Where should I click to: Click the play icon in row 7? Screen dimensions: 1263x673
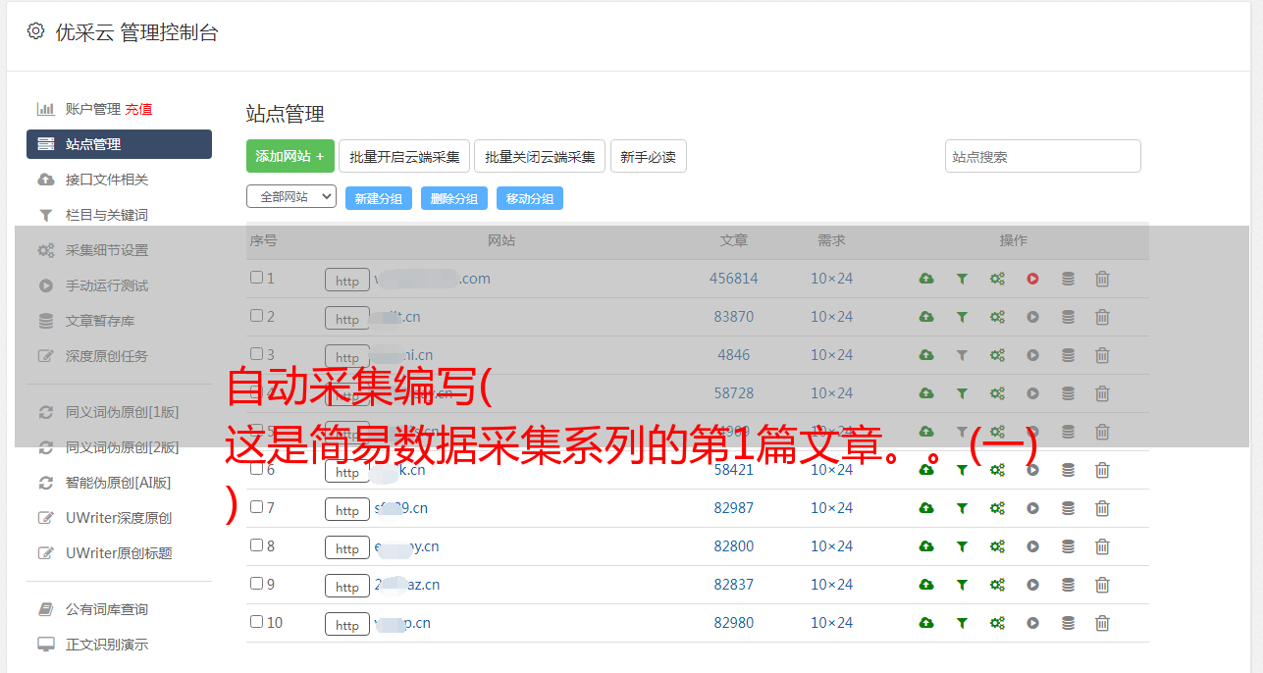[x=1032, y=508]
